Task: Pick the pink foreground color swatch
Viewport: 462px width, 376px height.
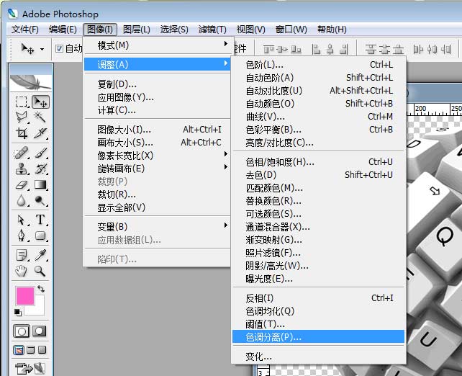Action: coord(25,296)
